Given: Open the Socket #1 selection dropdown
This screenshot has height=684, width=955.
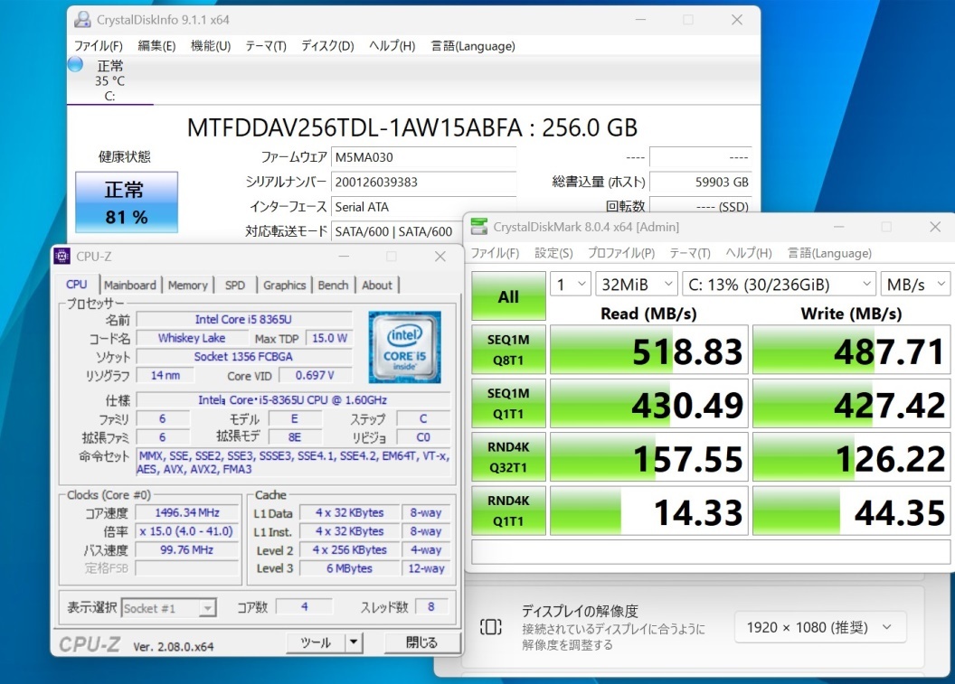Looking at the screenshot, I should click(x=169, y=608).
